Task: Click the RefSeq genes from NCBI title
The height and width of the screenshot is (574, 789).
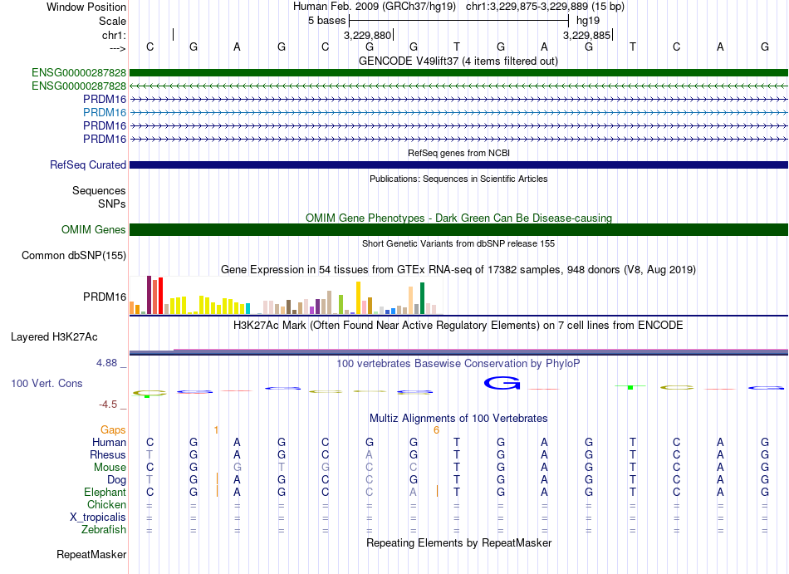Action: (458, 153)
